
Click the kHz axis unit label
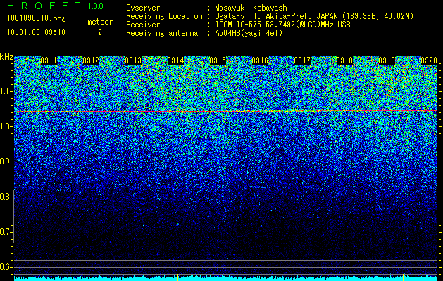pyautogui.click(x=6, y=57)
